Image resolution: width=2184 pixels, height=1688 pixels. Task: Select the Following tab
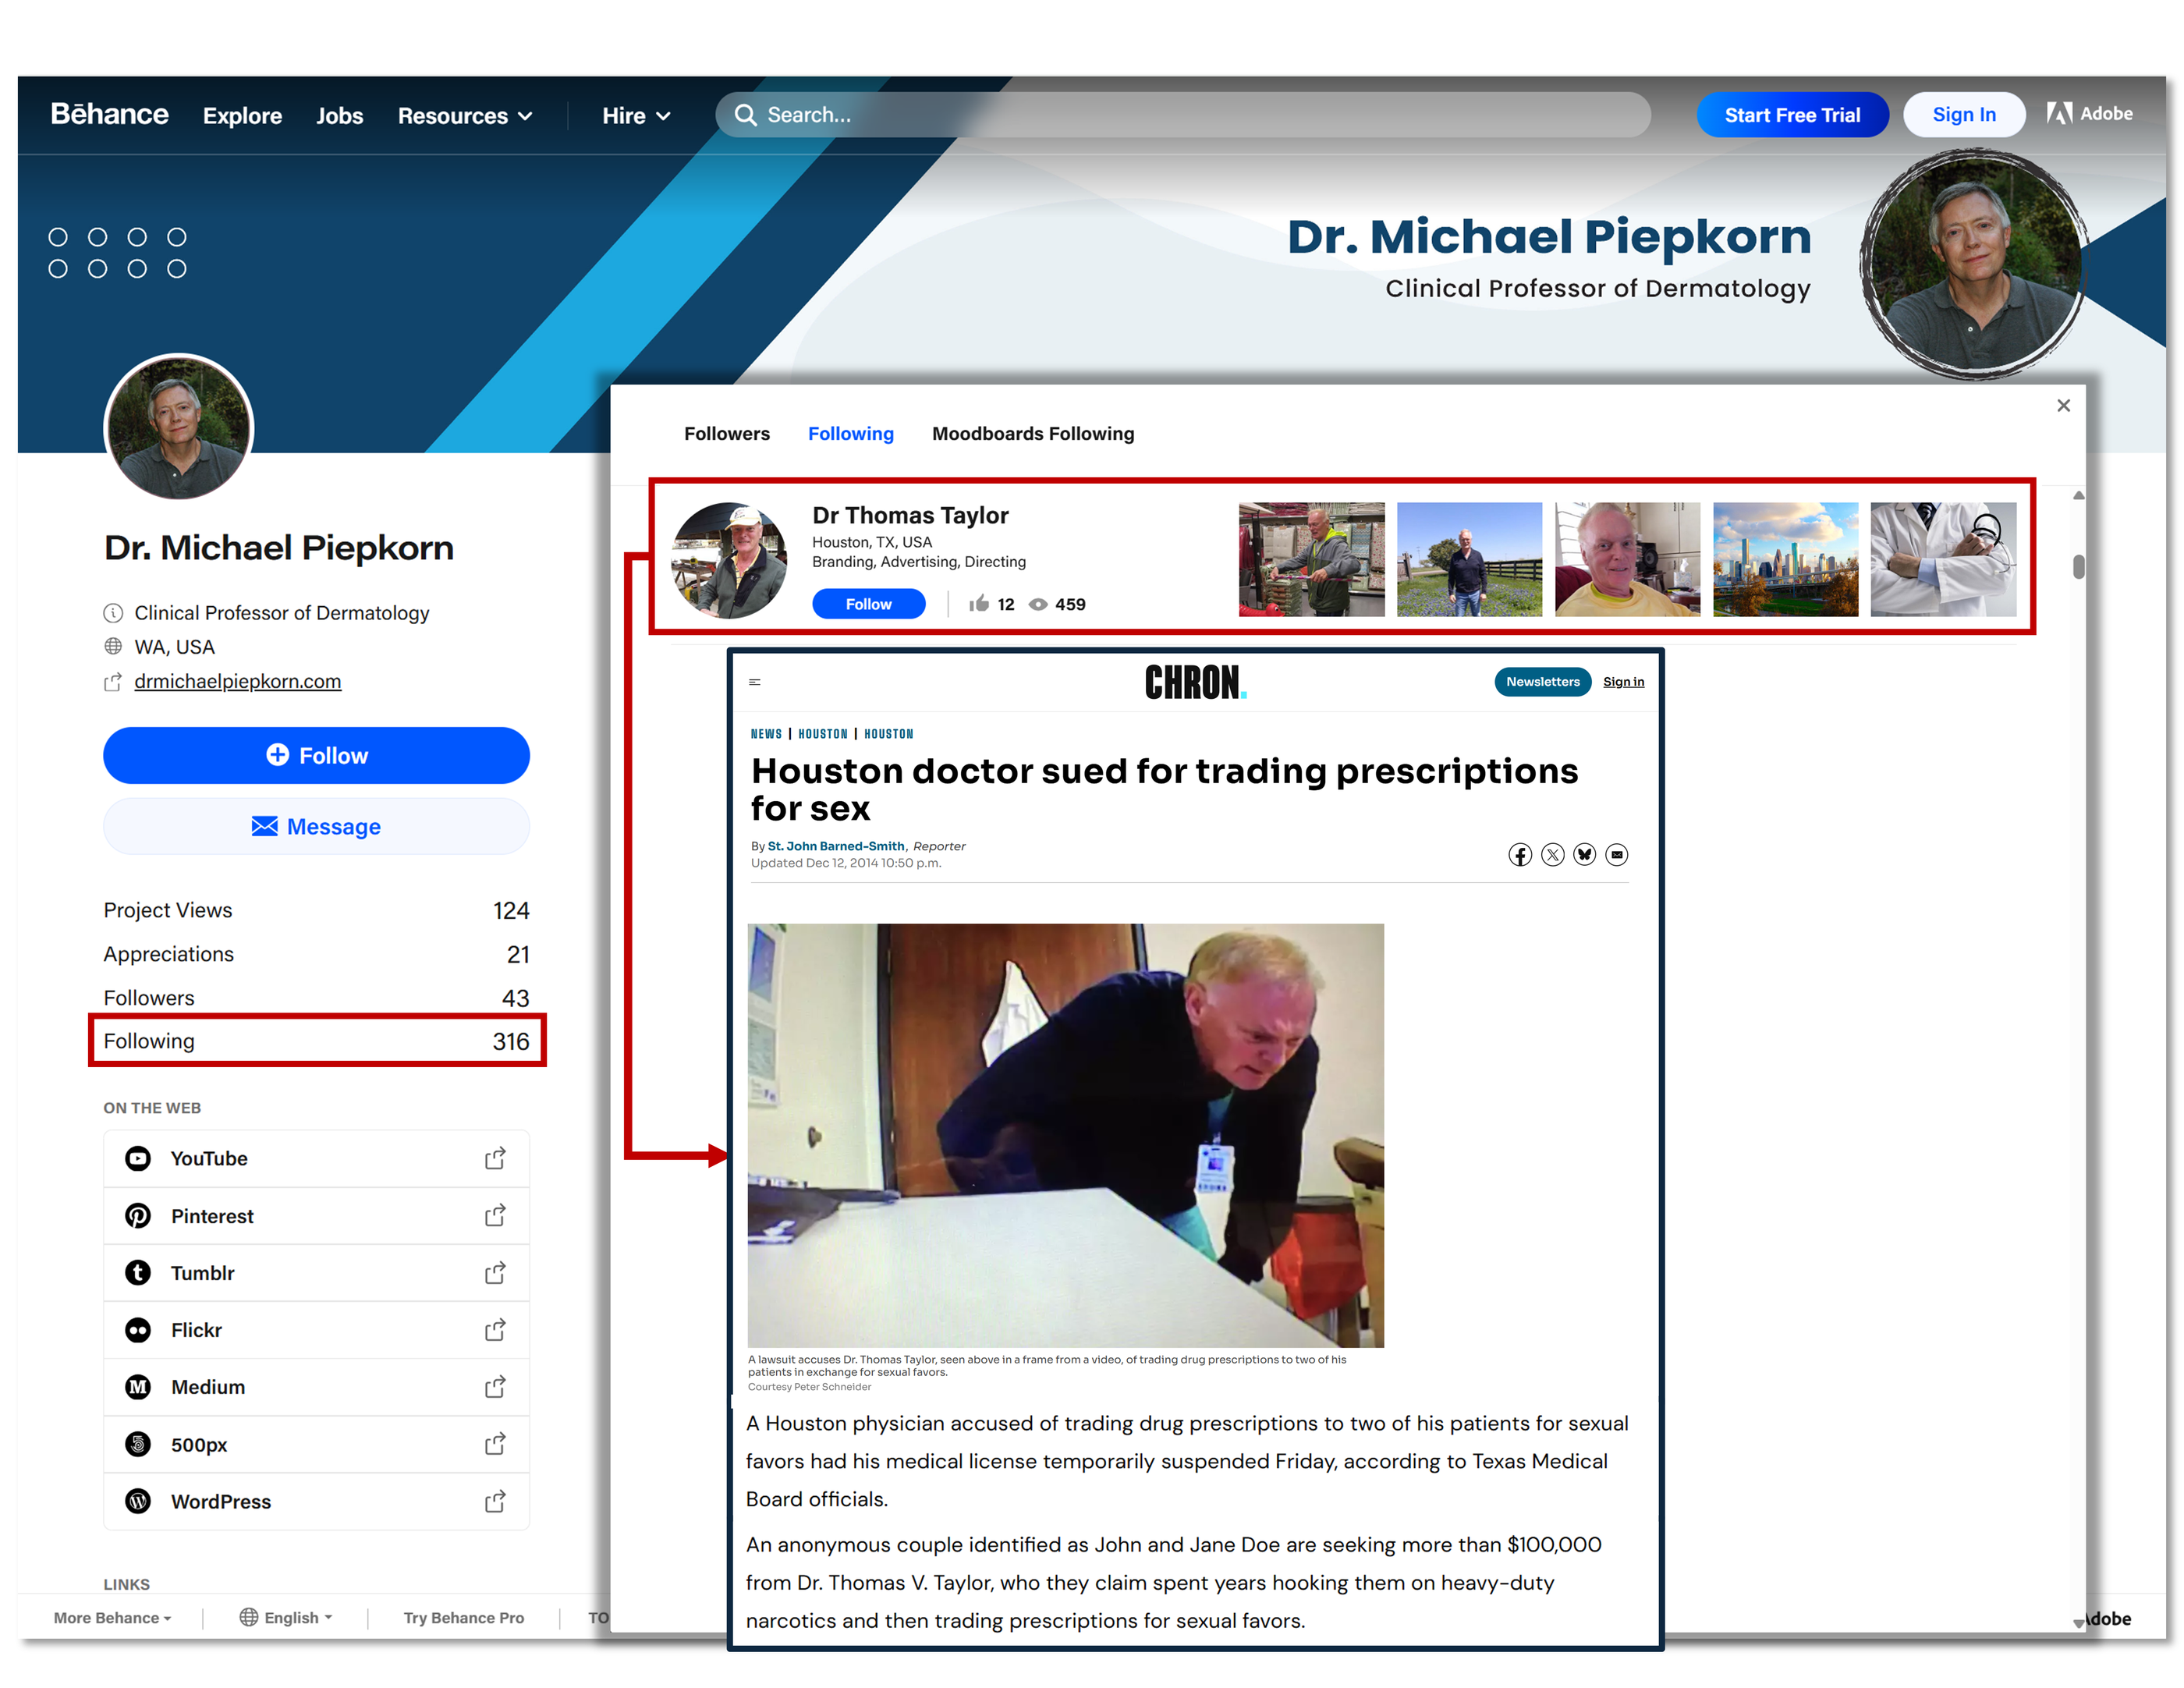(851, 433)
